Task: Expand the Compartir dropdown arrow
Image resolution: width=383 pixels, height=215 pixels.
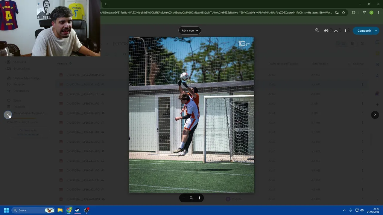Action: point(376,30)
